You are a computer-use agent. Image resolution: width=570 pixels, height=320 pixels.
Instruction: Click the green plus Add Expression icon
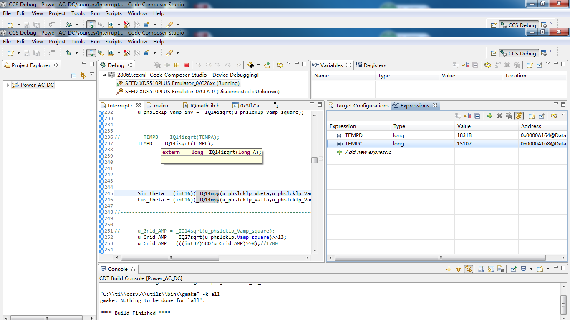click(x=490, y=116)
